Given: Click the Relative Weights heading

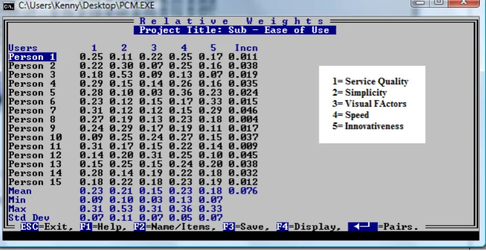Looking at the screenshot, I should tap(232, 21).
